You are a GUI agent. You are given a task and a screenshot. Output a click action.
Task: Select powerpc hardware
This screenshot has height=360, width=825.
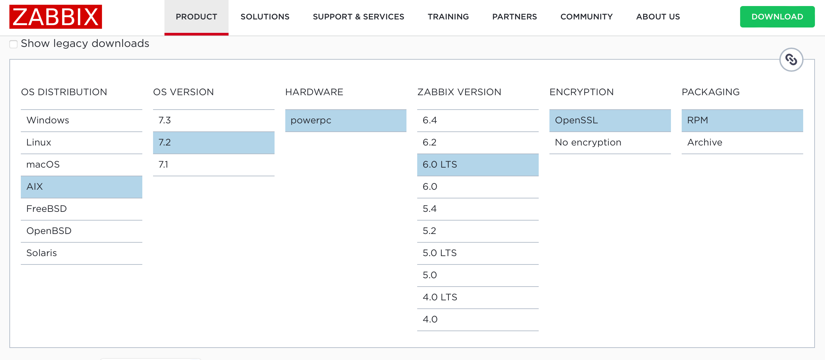[x=346, y=121]
